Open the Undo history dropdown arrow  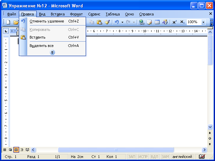coord(122,22)
